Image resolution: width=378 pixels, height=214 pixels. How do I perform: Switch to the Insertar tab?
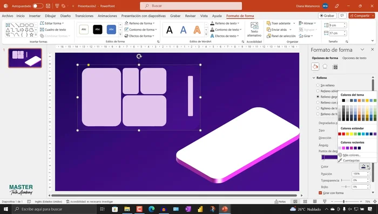35,16
